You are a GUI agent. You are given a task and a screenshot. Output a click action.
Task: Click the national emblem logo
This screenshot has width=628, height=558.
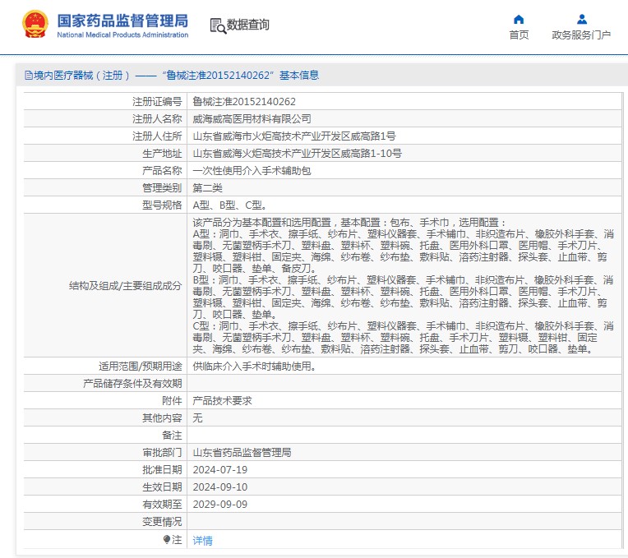tap(35, 25)
